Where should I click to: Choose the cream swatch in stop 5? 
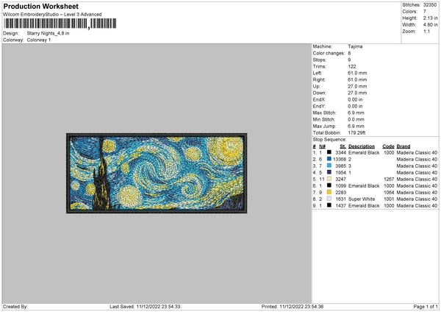click(329, 179)
